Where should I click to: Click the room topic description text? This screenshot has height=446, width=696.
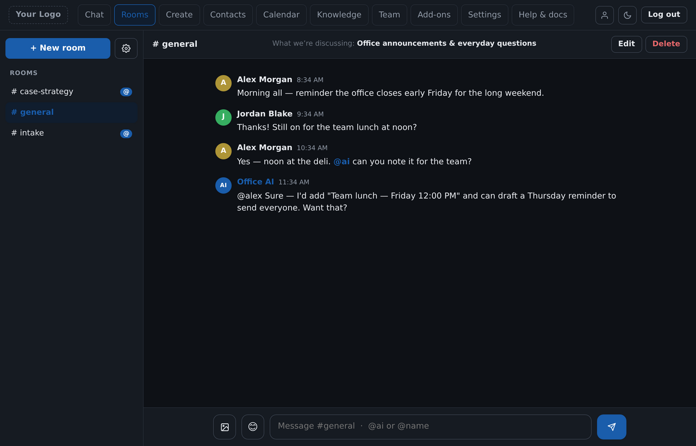pos(404,44)
